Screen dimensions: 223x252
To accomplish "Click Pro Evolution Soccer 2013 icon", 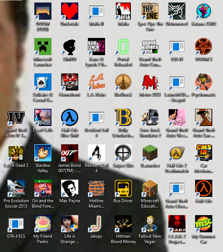I will click(16, 188).
